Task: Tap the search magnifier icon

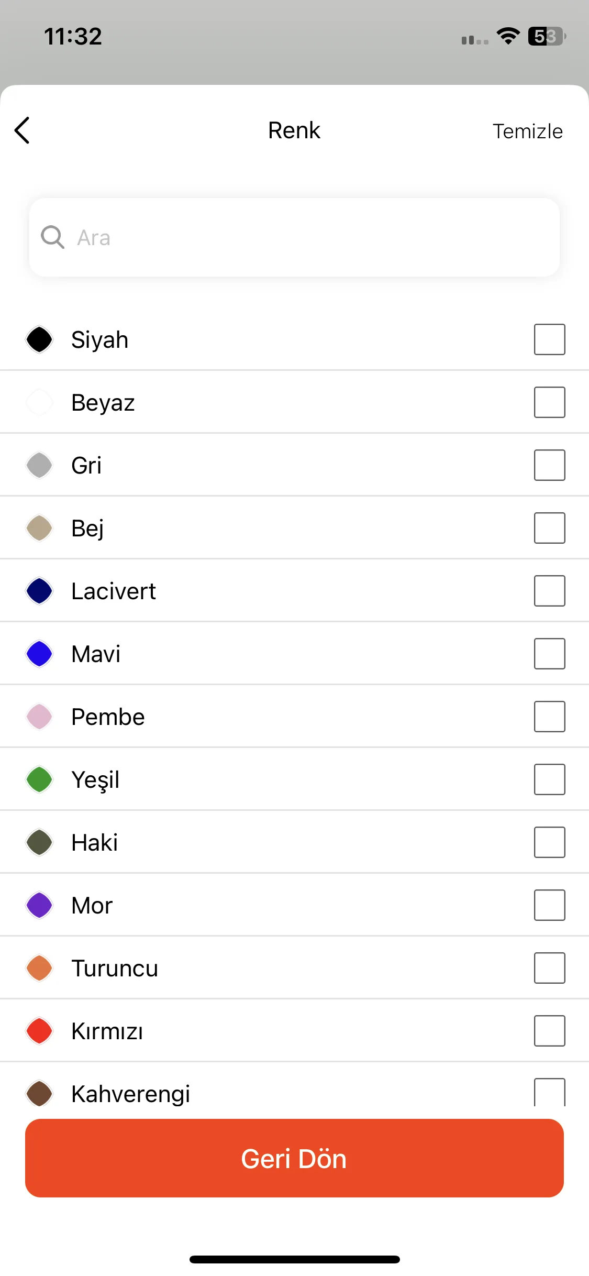Action: 52,237
